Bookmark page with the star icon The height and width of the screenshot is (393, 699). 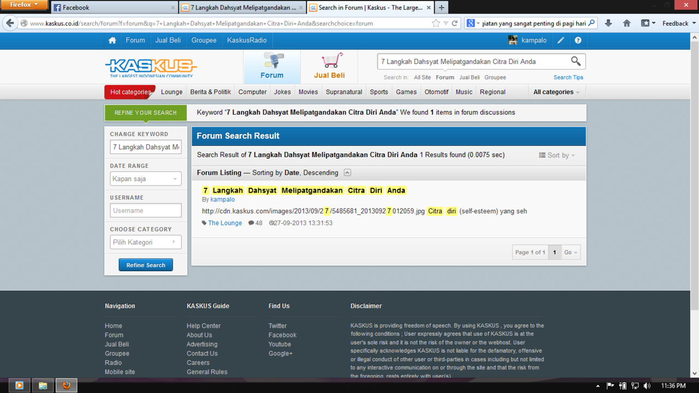(435, 23)
